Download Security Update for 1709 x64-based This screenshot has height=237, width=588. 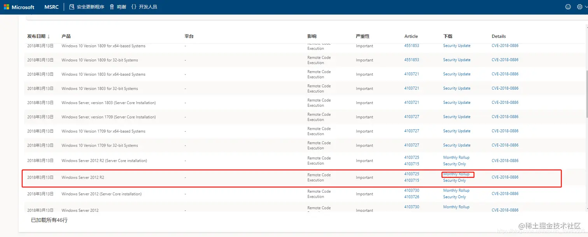tap(457, 131)
